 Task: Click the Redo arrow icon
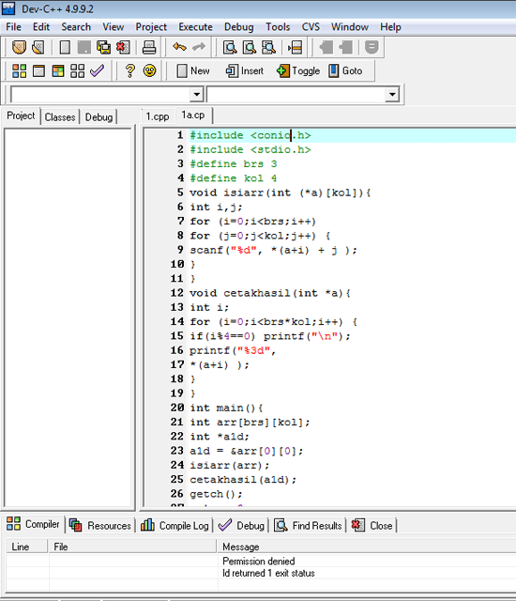coord(199,47)
